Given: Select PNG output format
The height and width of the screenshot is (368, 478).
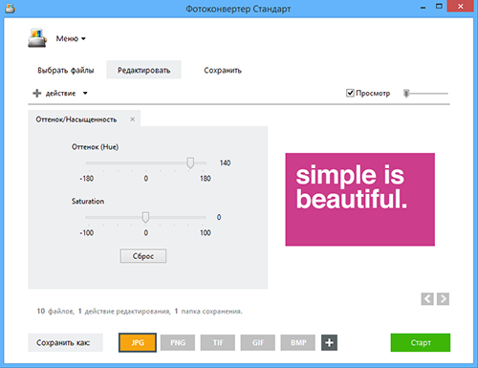Looking at the screenshot, I should 178,342.
